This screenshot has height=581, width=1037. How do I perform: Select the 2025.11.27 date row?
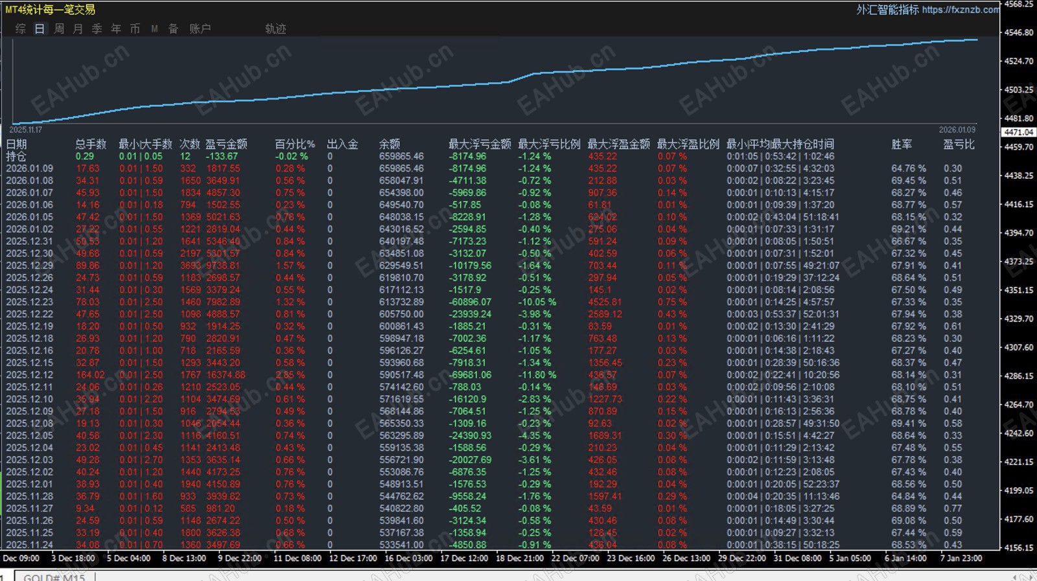tap(30, 508)
